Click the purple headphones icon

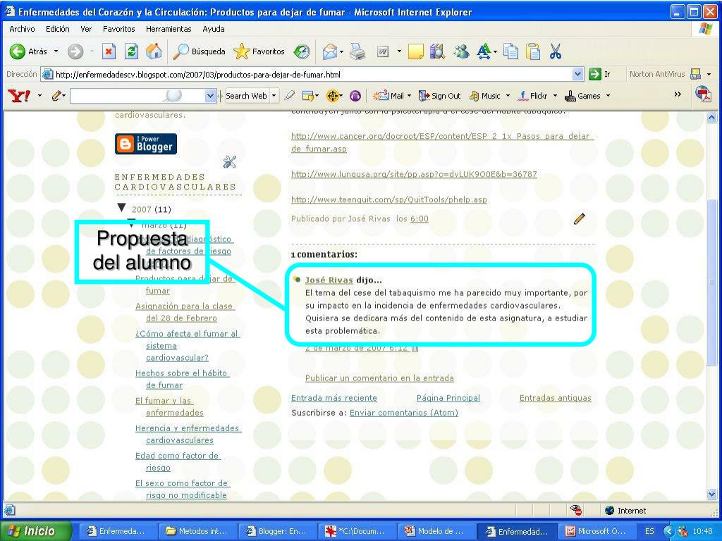point(355,96)
